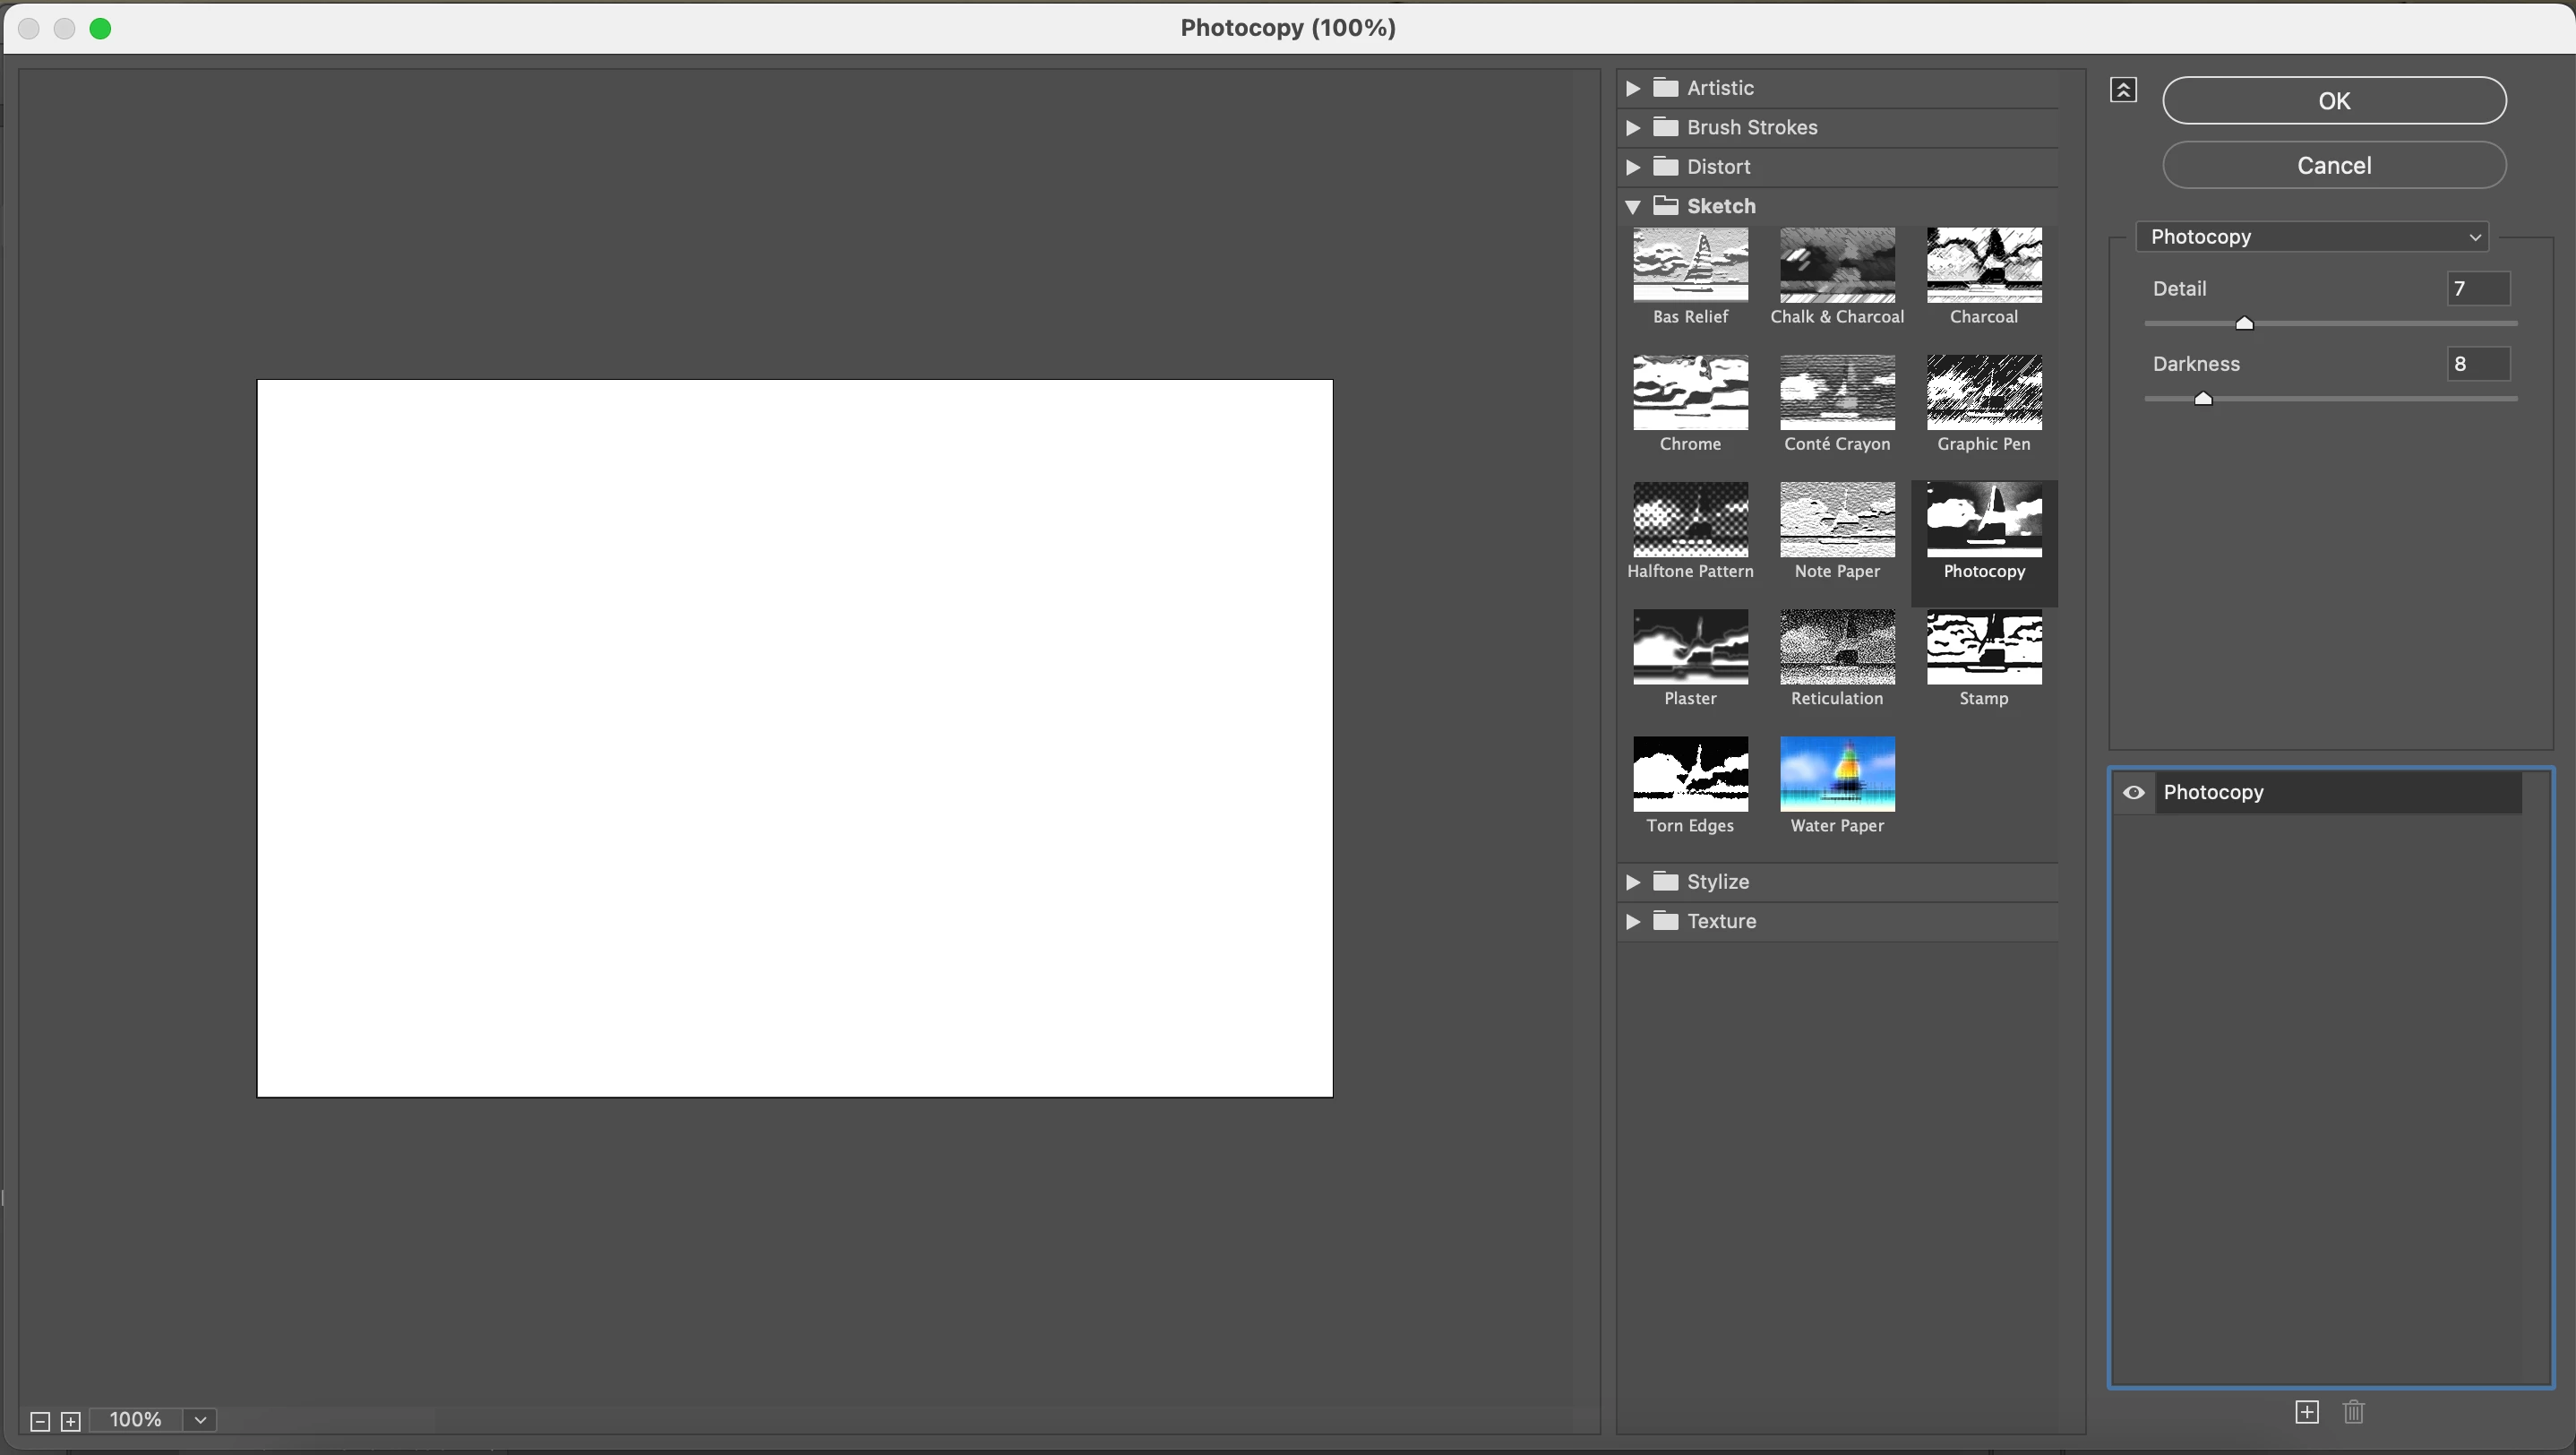Click the delete effect layer trash icon
Viewport: 2576px width, 1455px height.
(2353, 1411)
